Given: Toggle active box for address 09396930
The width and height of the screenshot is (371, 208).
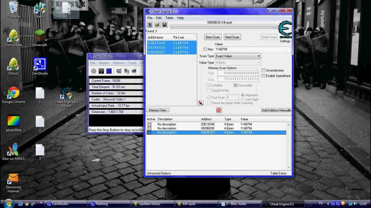Looking at the screenshot, I should tap(150, 128).
